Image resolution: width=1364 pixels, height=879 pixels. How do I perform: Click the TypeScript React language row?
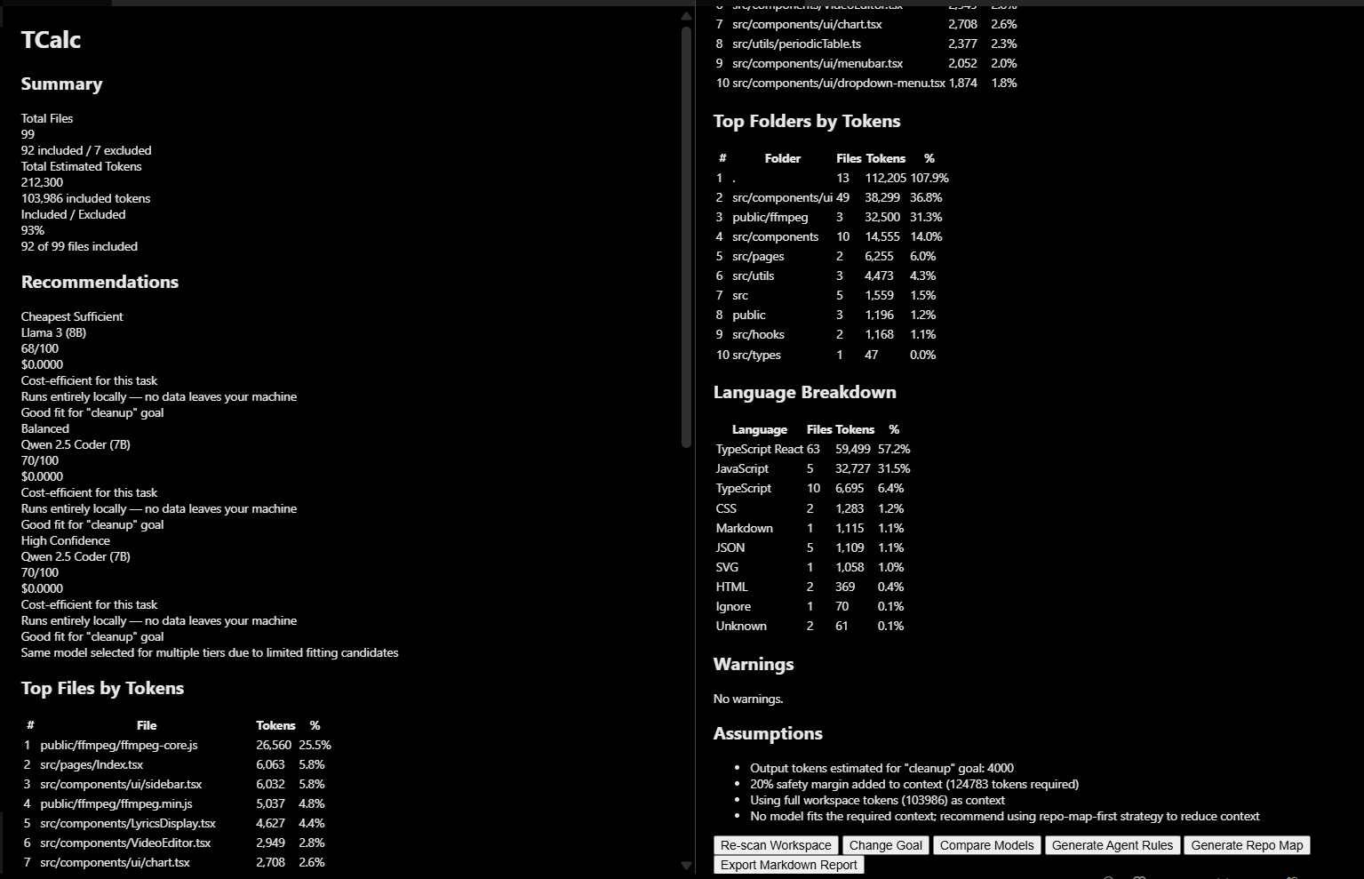tap(813, 449)
